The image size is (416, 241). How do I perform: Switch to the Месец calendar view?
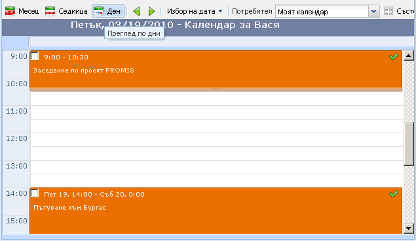point(22,11)
